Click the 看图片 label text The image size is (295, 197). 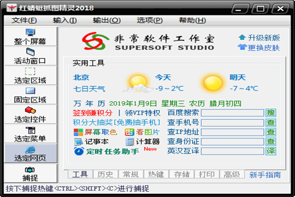tap(148, 132)
